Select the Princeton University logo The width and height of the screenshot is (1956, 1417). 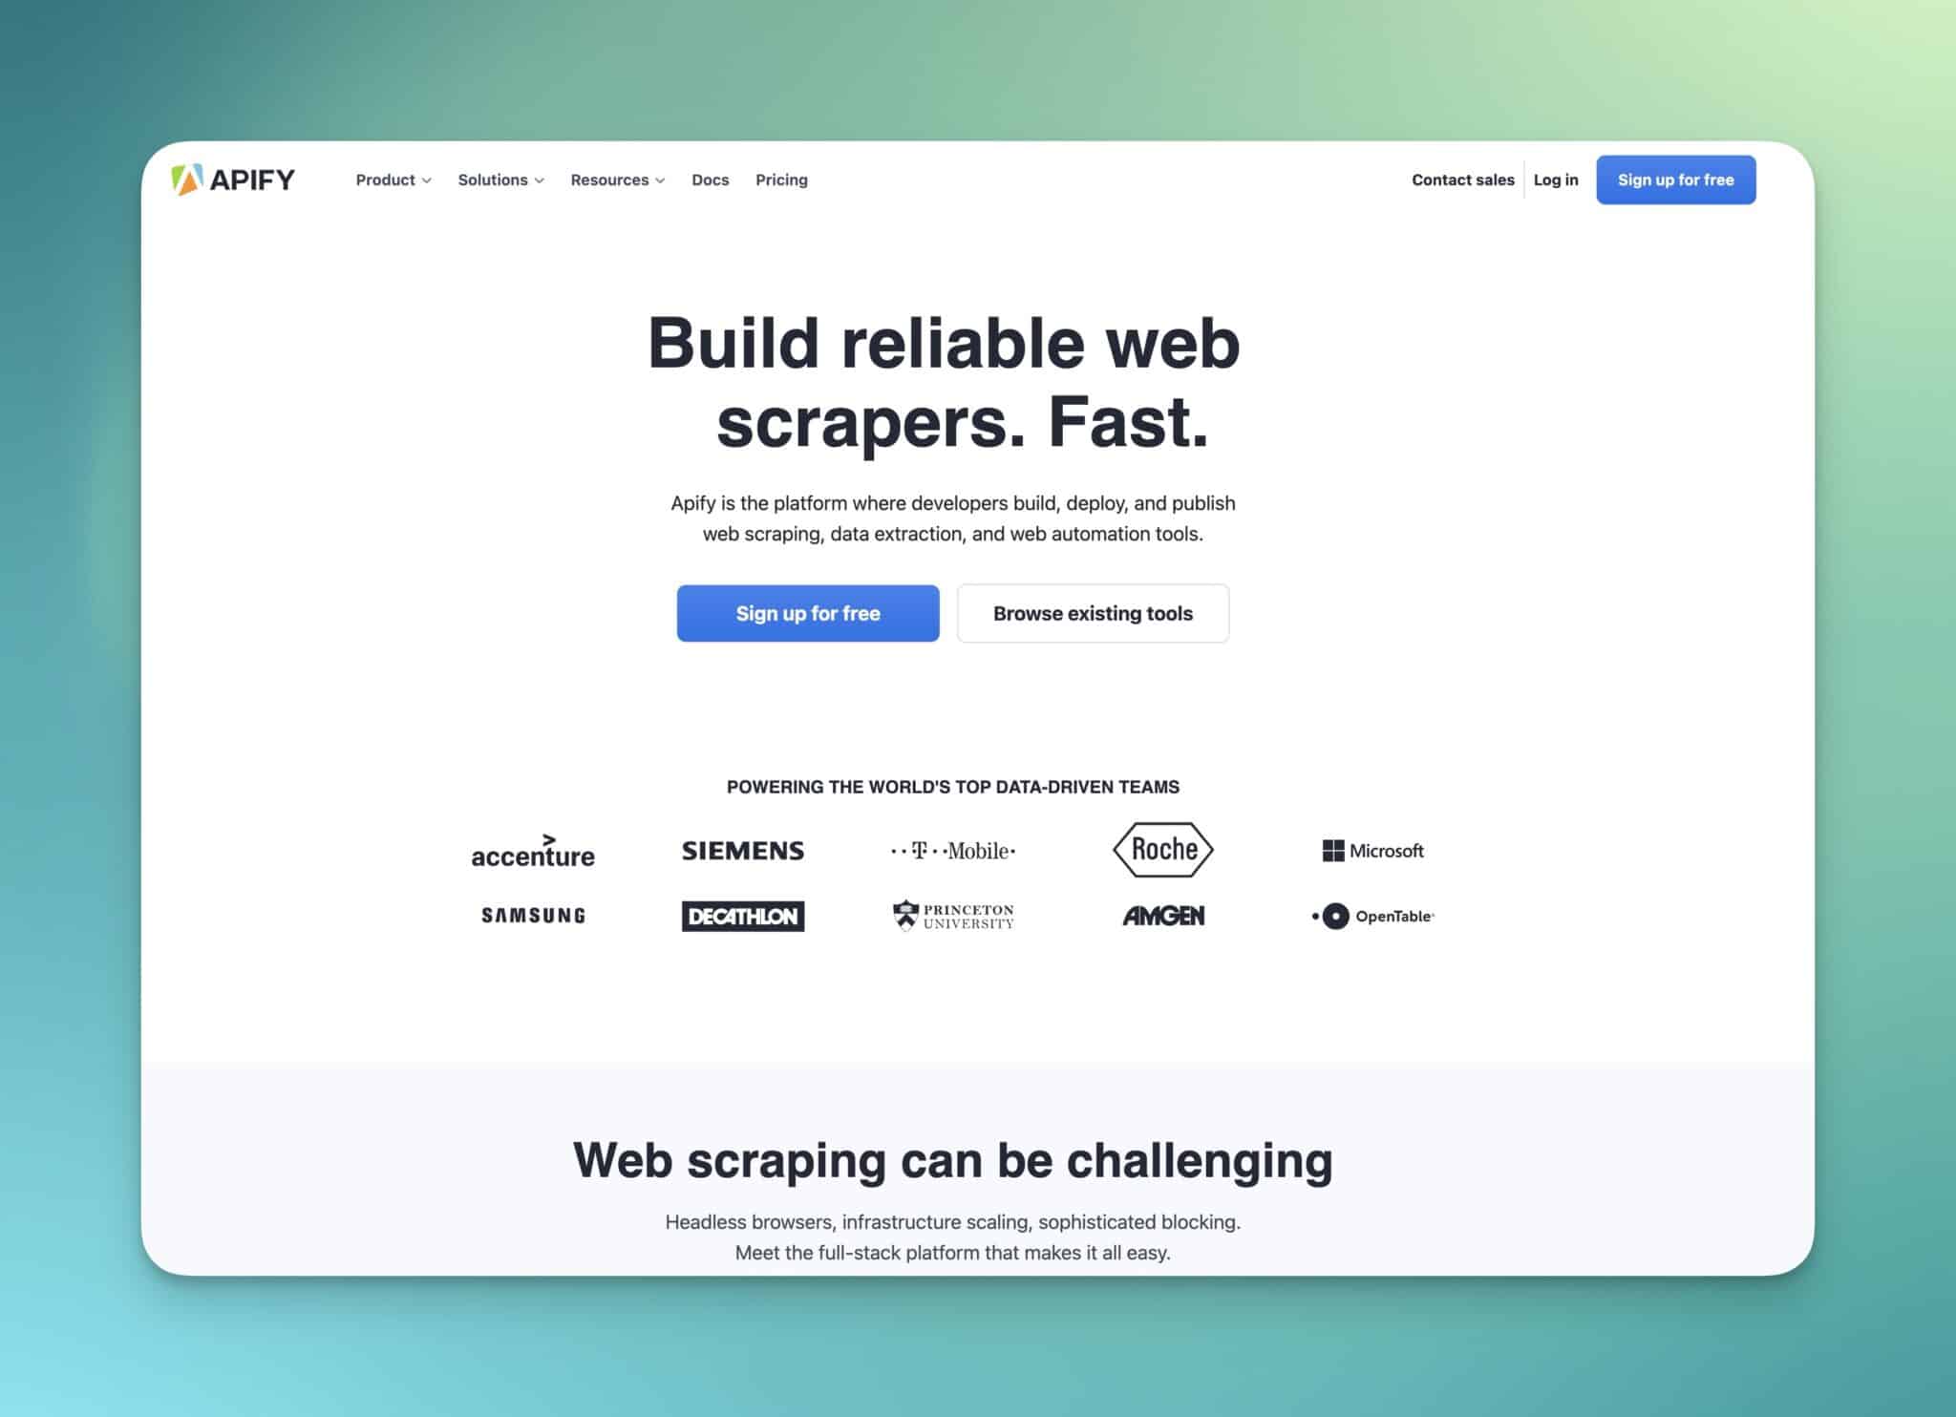click(x=952, y=915)
